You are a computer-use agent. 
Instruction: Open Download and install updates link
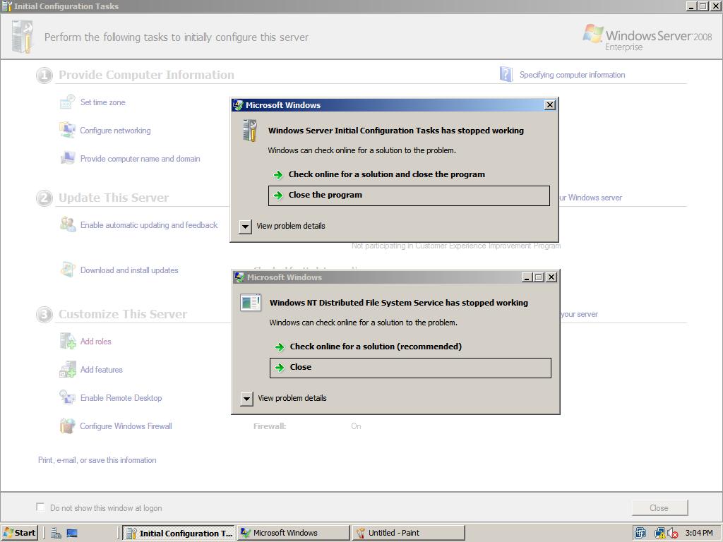pyautogui.click(x=129, y=270)
